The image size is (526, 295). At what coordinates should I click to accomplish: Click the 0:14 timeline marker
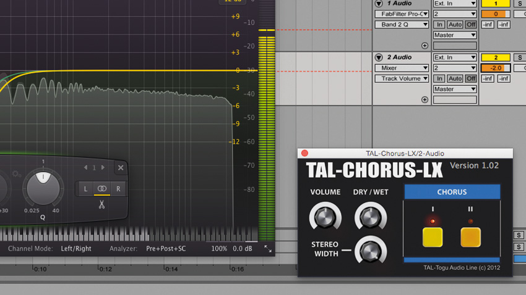pyautogui.click(x=171, y=269)
